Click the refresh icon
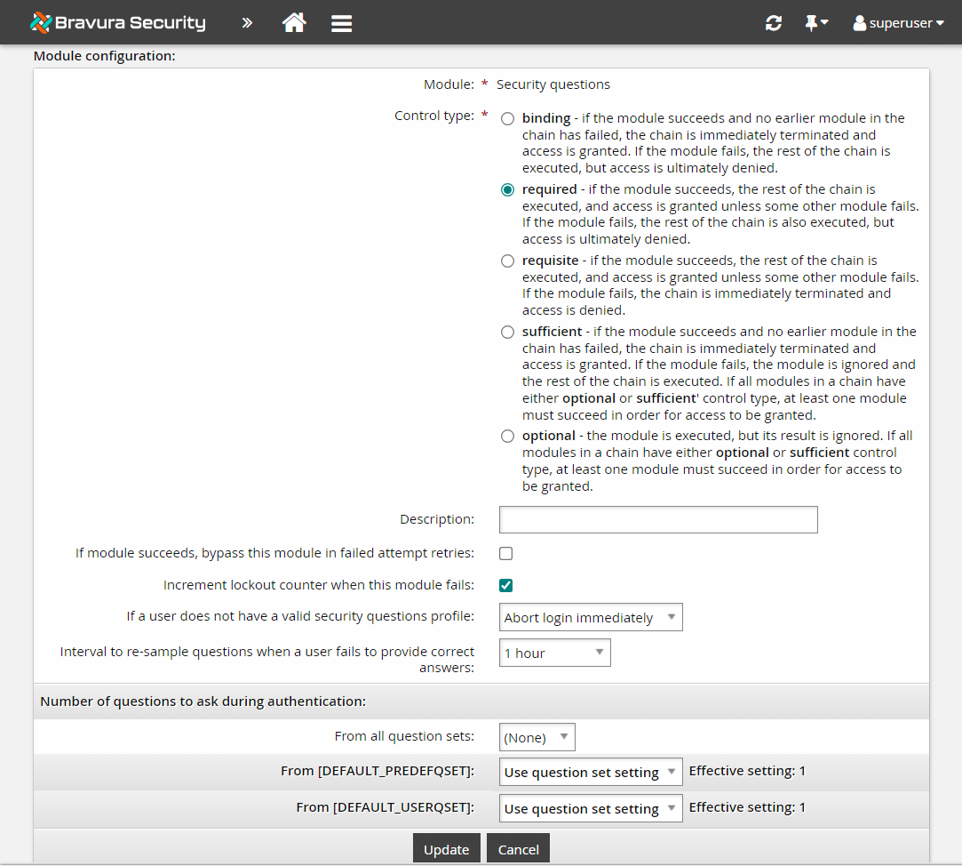Screen dimensions: 962x866 pyautogui.click(x=773, y=22)
